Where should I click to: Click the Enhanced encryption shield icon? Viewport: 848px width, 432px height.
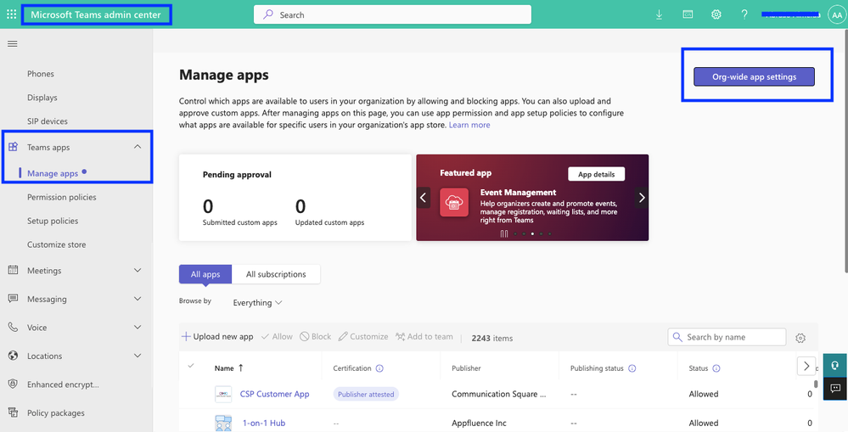[13, 384]
